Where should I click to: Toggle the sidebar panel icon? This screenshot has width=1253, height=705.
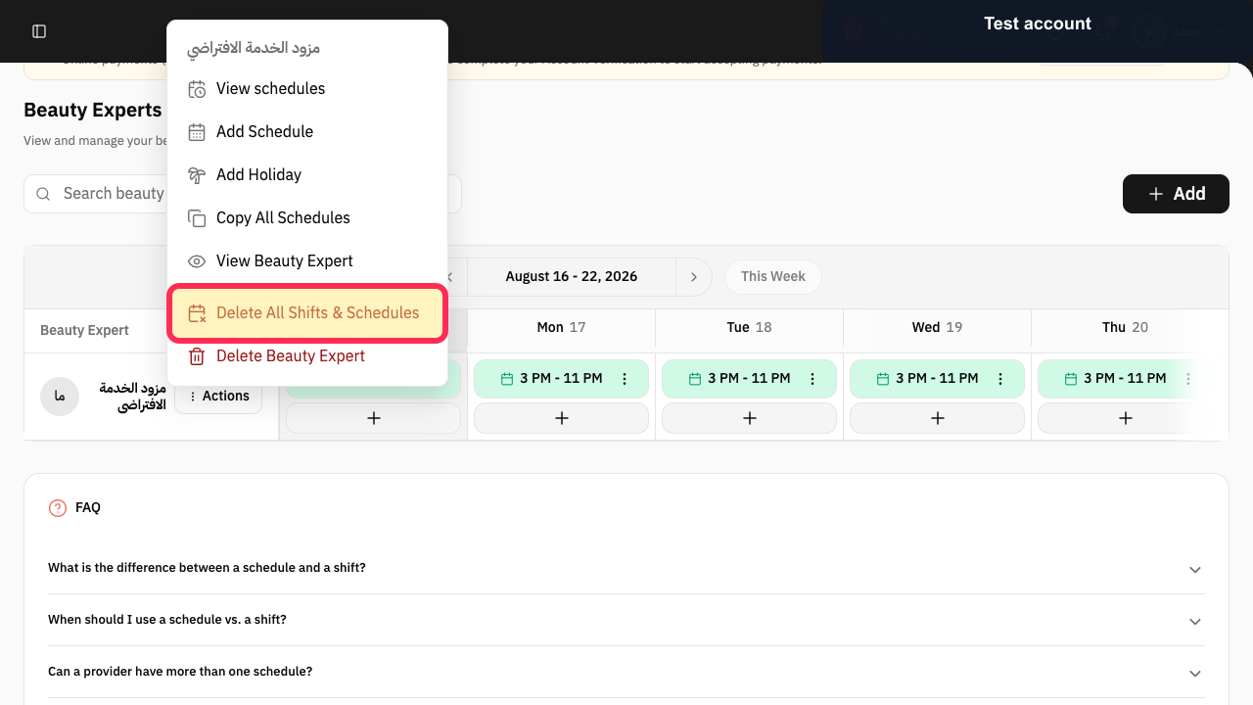[x=39, y=31]
